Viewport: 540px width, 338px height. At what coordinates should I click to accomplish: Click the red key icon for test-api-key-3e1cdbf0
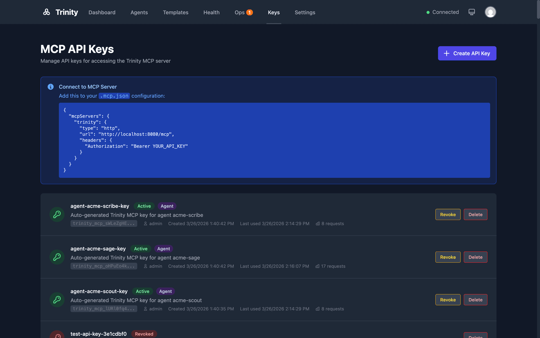click(x=57, y=335)
